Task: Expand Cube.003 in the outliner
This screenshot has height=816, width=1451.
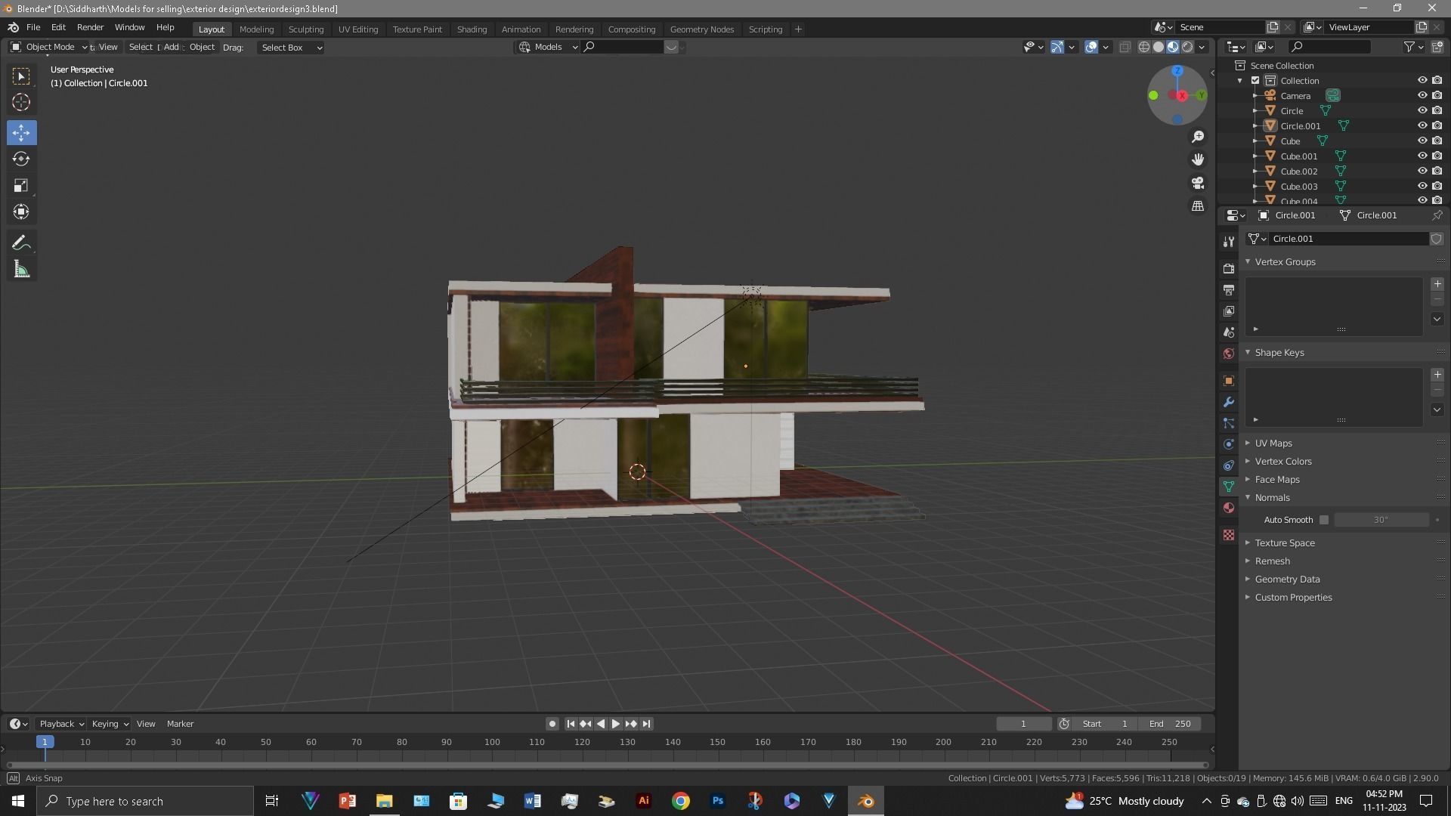Action: pyautogui.click(x=1255, y=187)
